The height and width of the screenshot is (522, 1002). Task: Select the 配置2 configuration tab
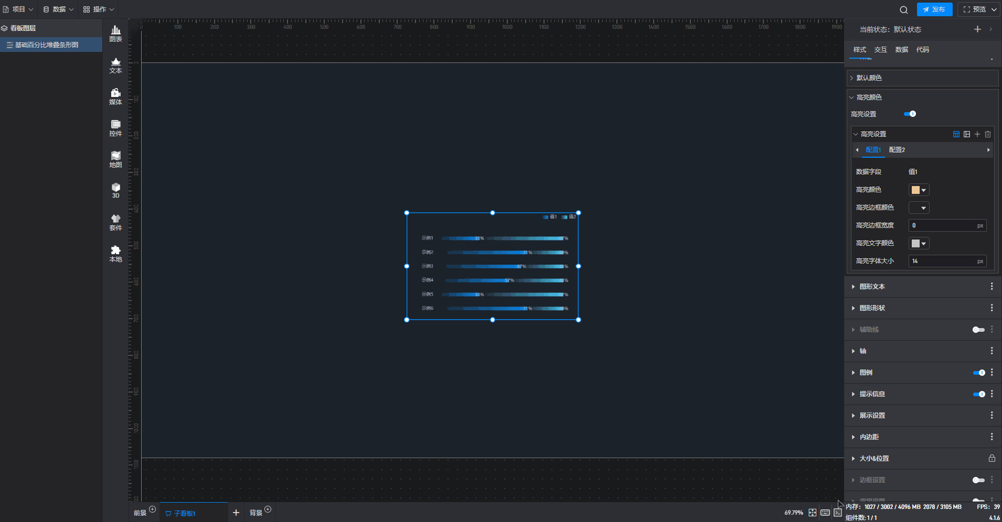click(897, 150)
